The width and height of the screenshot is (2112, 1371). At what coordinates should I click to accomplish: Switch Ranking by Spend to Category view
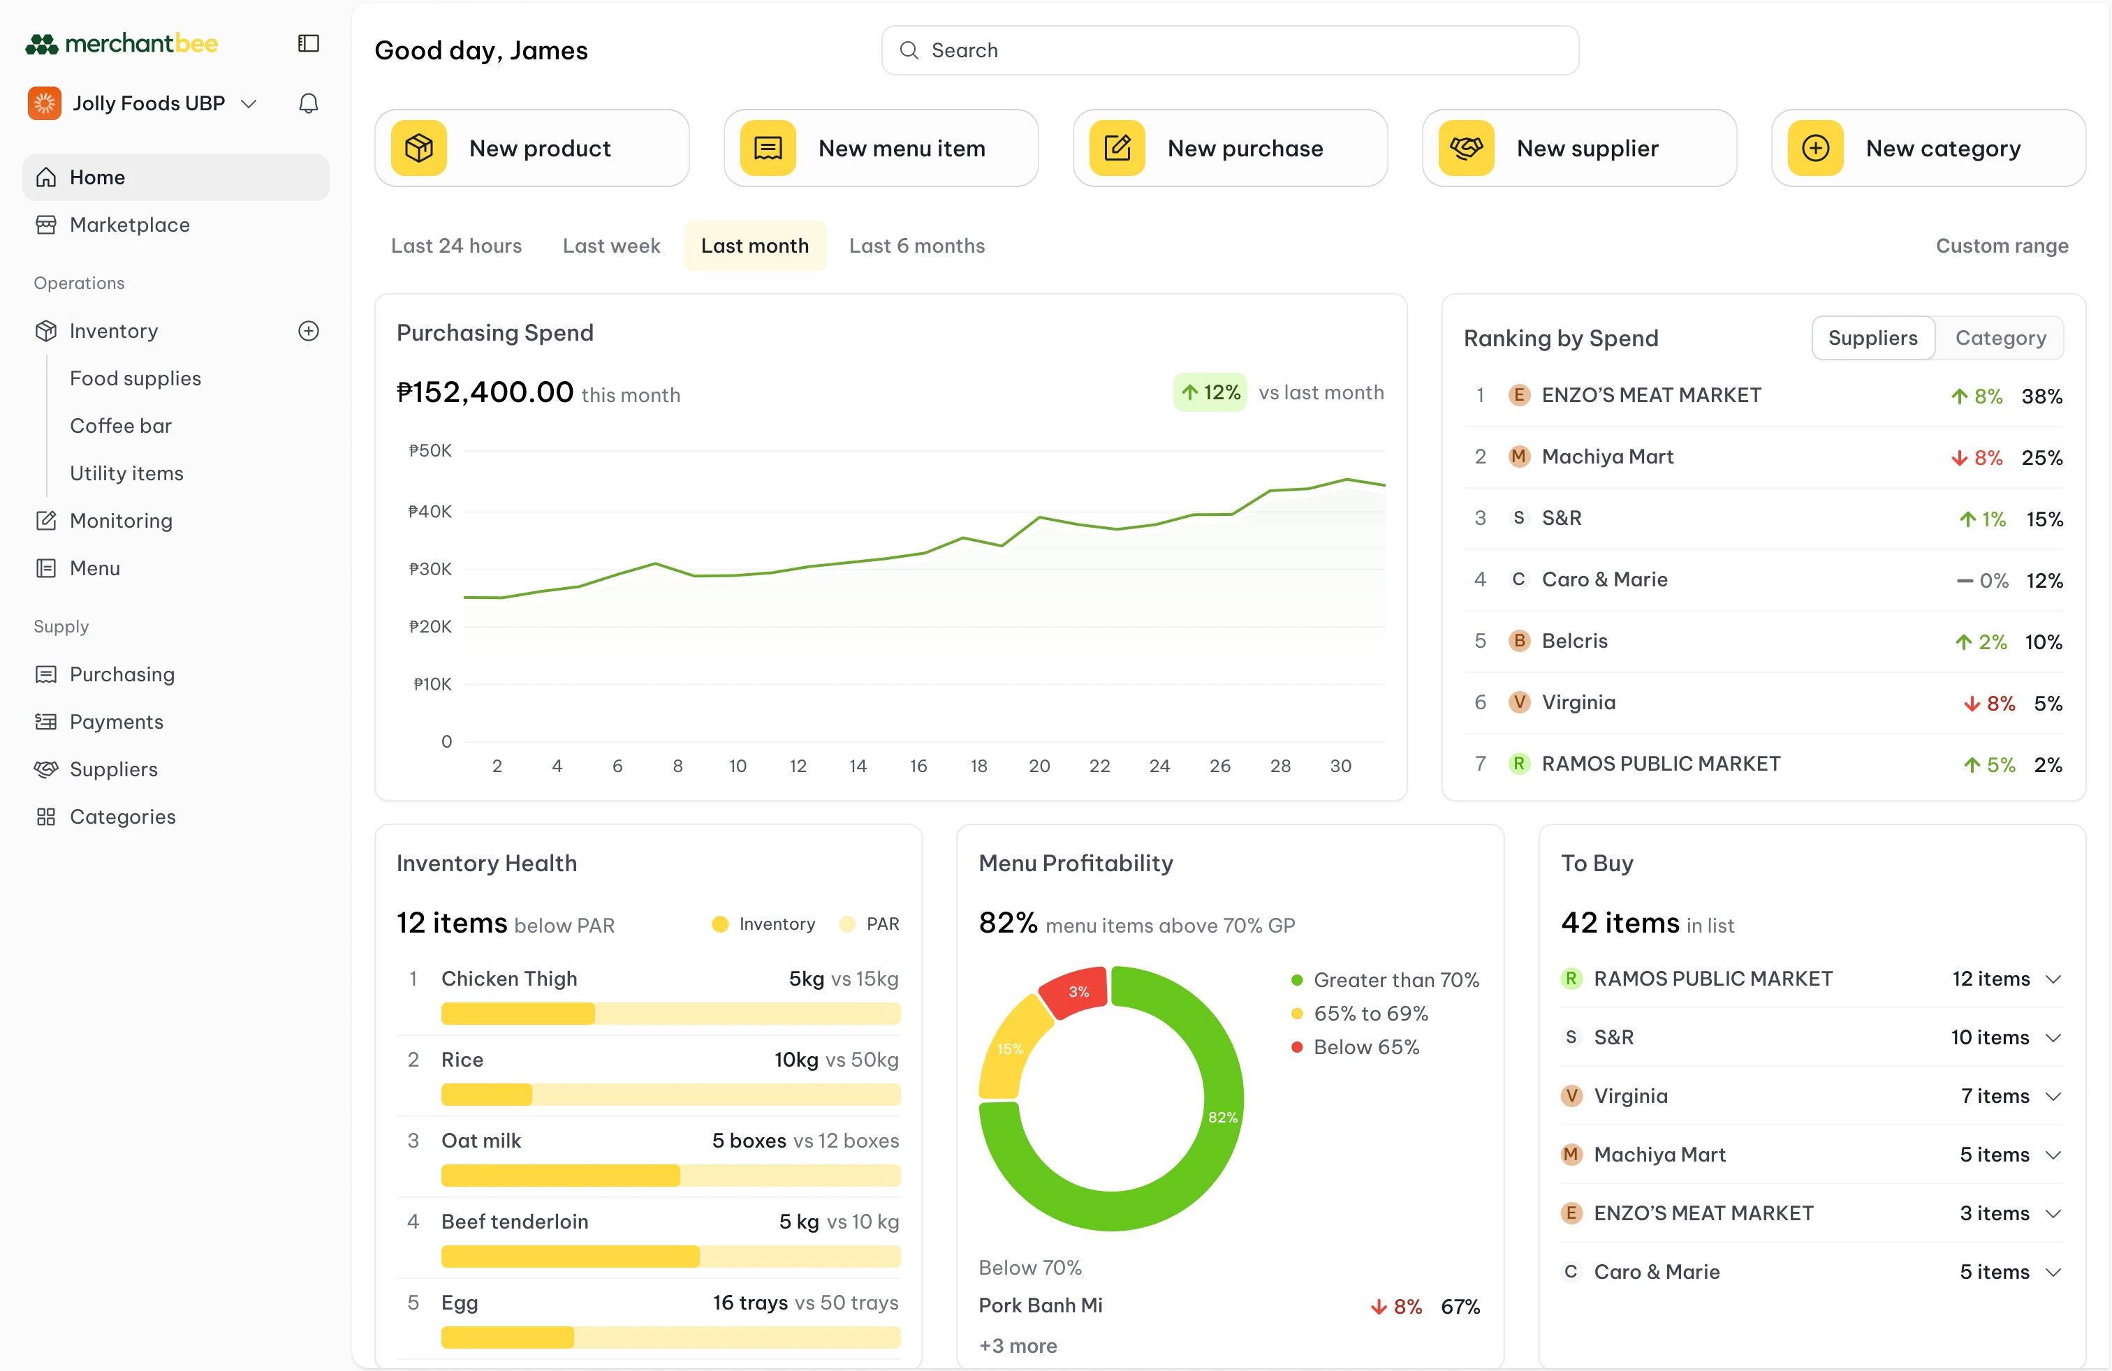tap(2001, 338)
